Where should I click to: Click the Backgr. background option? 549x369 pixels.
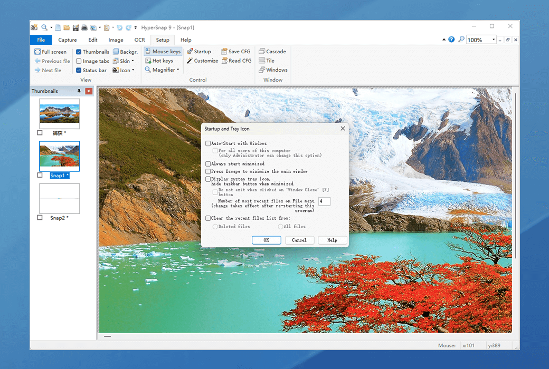(126, 52)
